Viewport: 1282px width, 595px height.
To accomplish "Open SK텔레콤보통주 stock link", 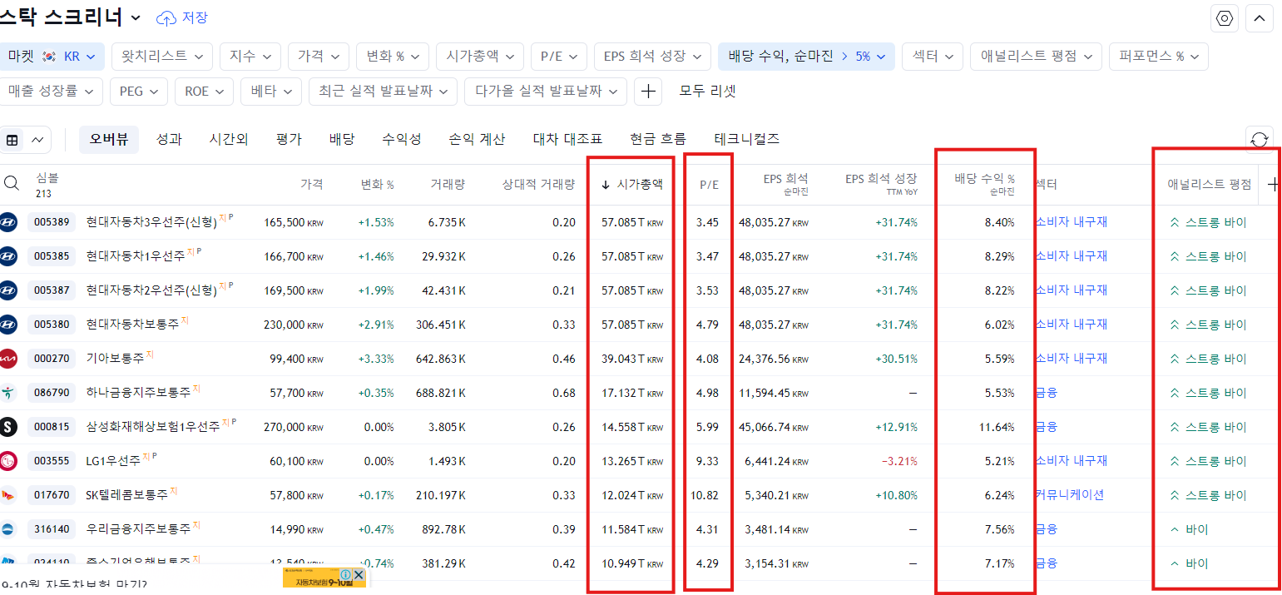I will 127,495.
